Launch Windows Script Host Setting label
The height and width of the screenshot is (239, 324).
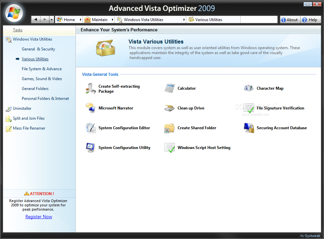(x=204, y=148)
